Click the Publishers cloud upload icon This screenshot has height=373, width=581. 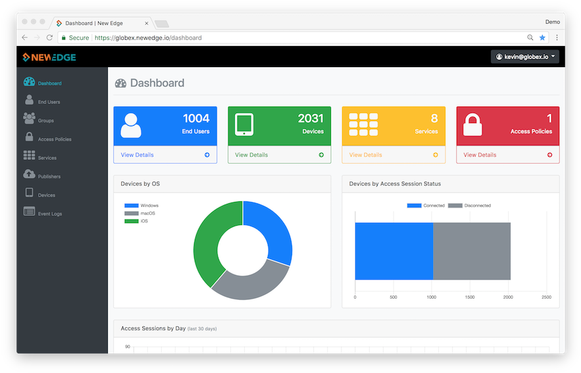pos(29,174)
